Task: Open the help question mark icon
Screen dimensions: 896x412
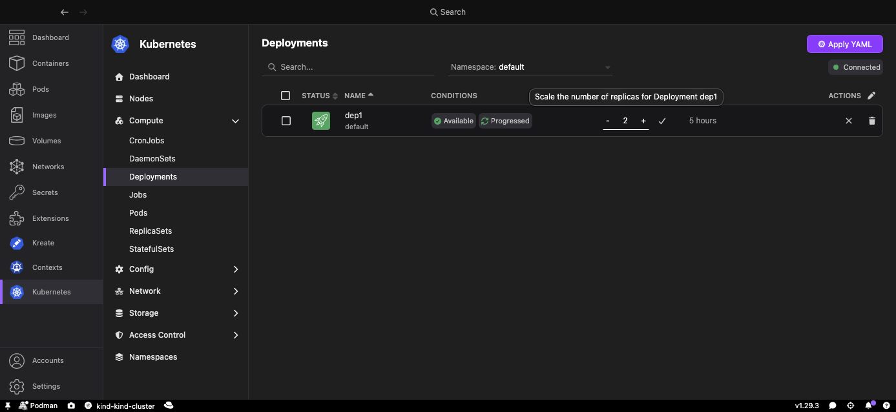Action: point(887,406)
